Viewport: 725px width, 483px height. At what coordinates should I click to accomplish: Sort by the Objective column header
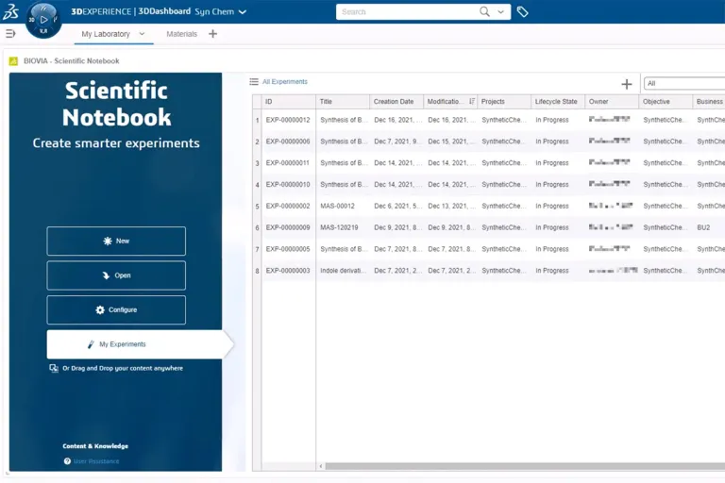[666, 101]
